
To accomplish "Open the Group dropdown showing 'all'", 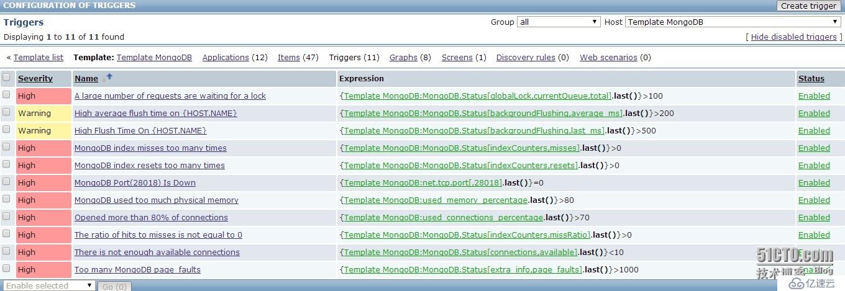I will point(559,22).
